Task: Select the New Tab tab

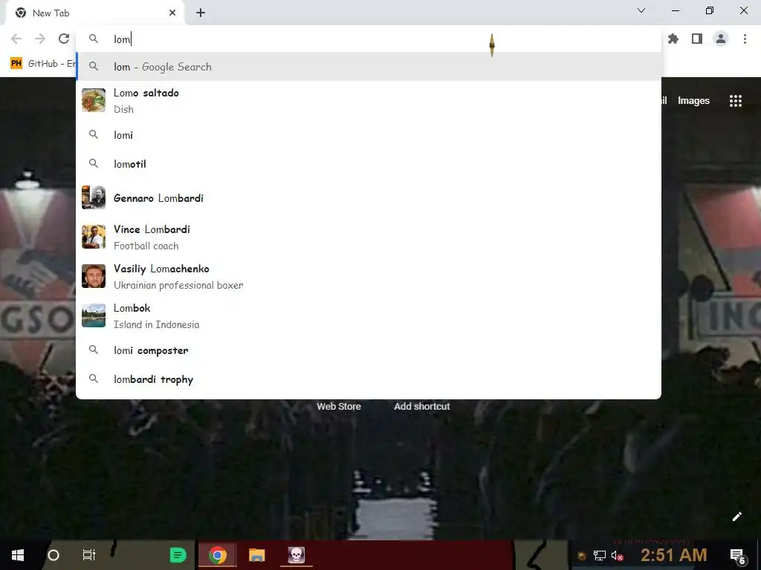Action: [94, 13]
